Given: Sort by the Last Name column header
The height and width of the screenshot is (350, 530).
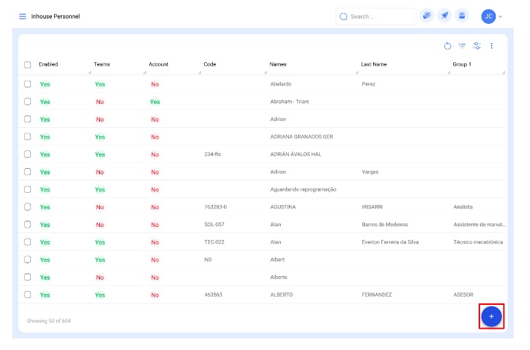Looking at the screenshot, I should click(x=374, y=64).
